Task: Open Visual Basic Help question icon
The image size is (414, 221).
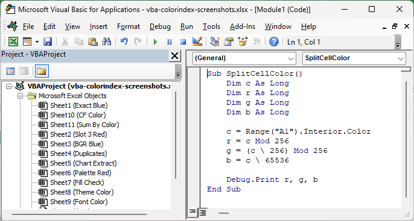Action: tap(274, 42)
